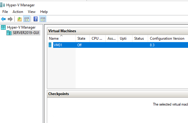Click the 8.3 configuration version cell

click(152, 45)
